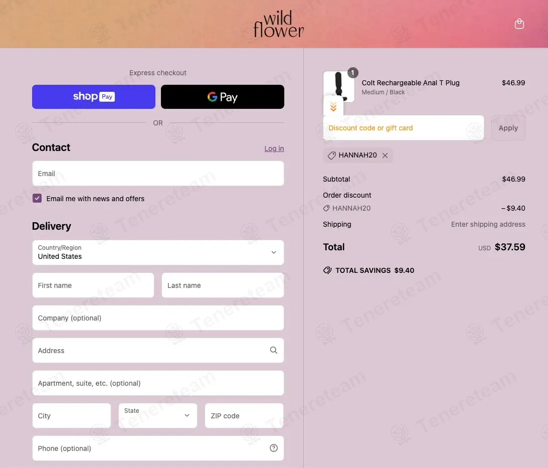Click the First name field
Image resolution: width=548 pixels, height=468 pixels.
(93, 285)
